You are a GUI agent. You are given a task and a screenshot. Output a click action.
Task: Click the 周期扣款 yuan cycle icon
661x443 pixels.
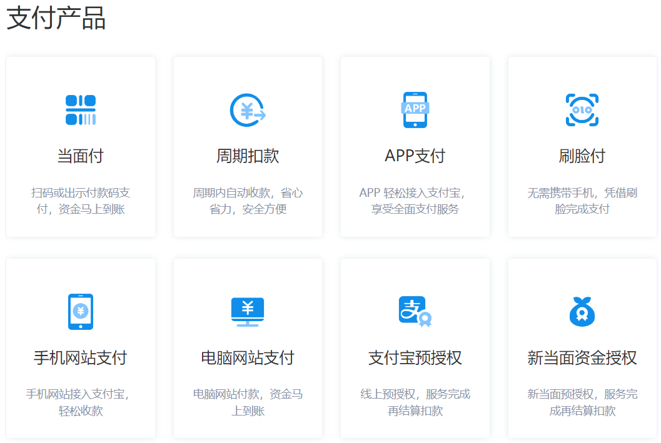click(248, 110)
